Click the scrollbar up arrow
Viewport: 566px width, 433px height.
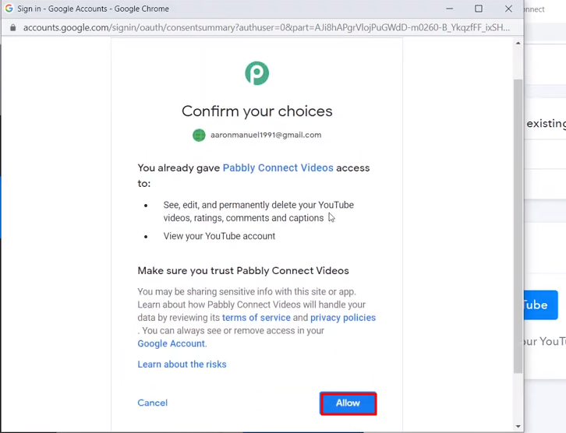tap(518, 44)
